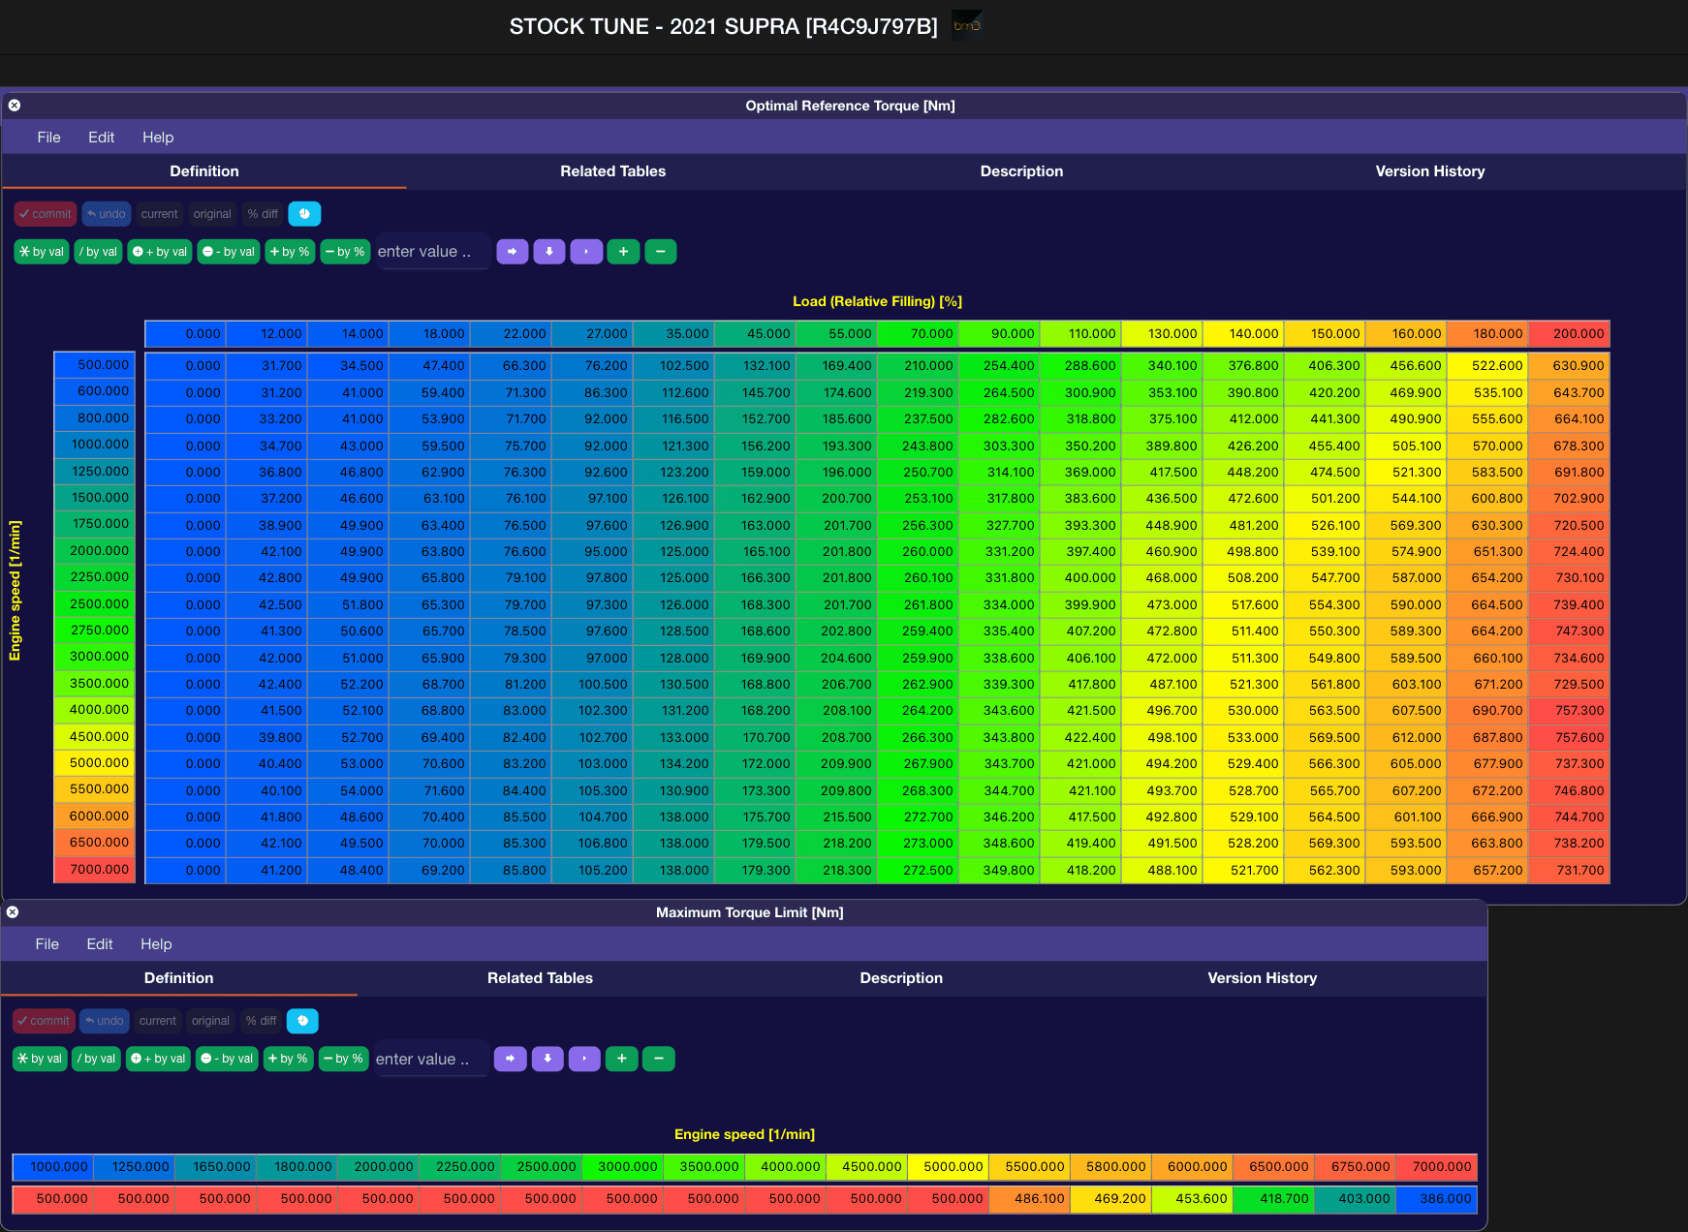
Task: Click - by val in Maximum Torque Limit
Action: tap(226, 1059)
